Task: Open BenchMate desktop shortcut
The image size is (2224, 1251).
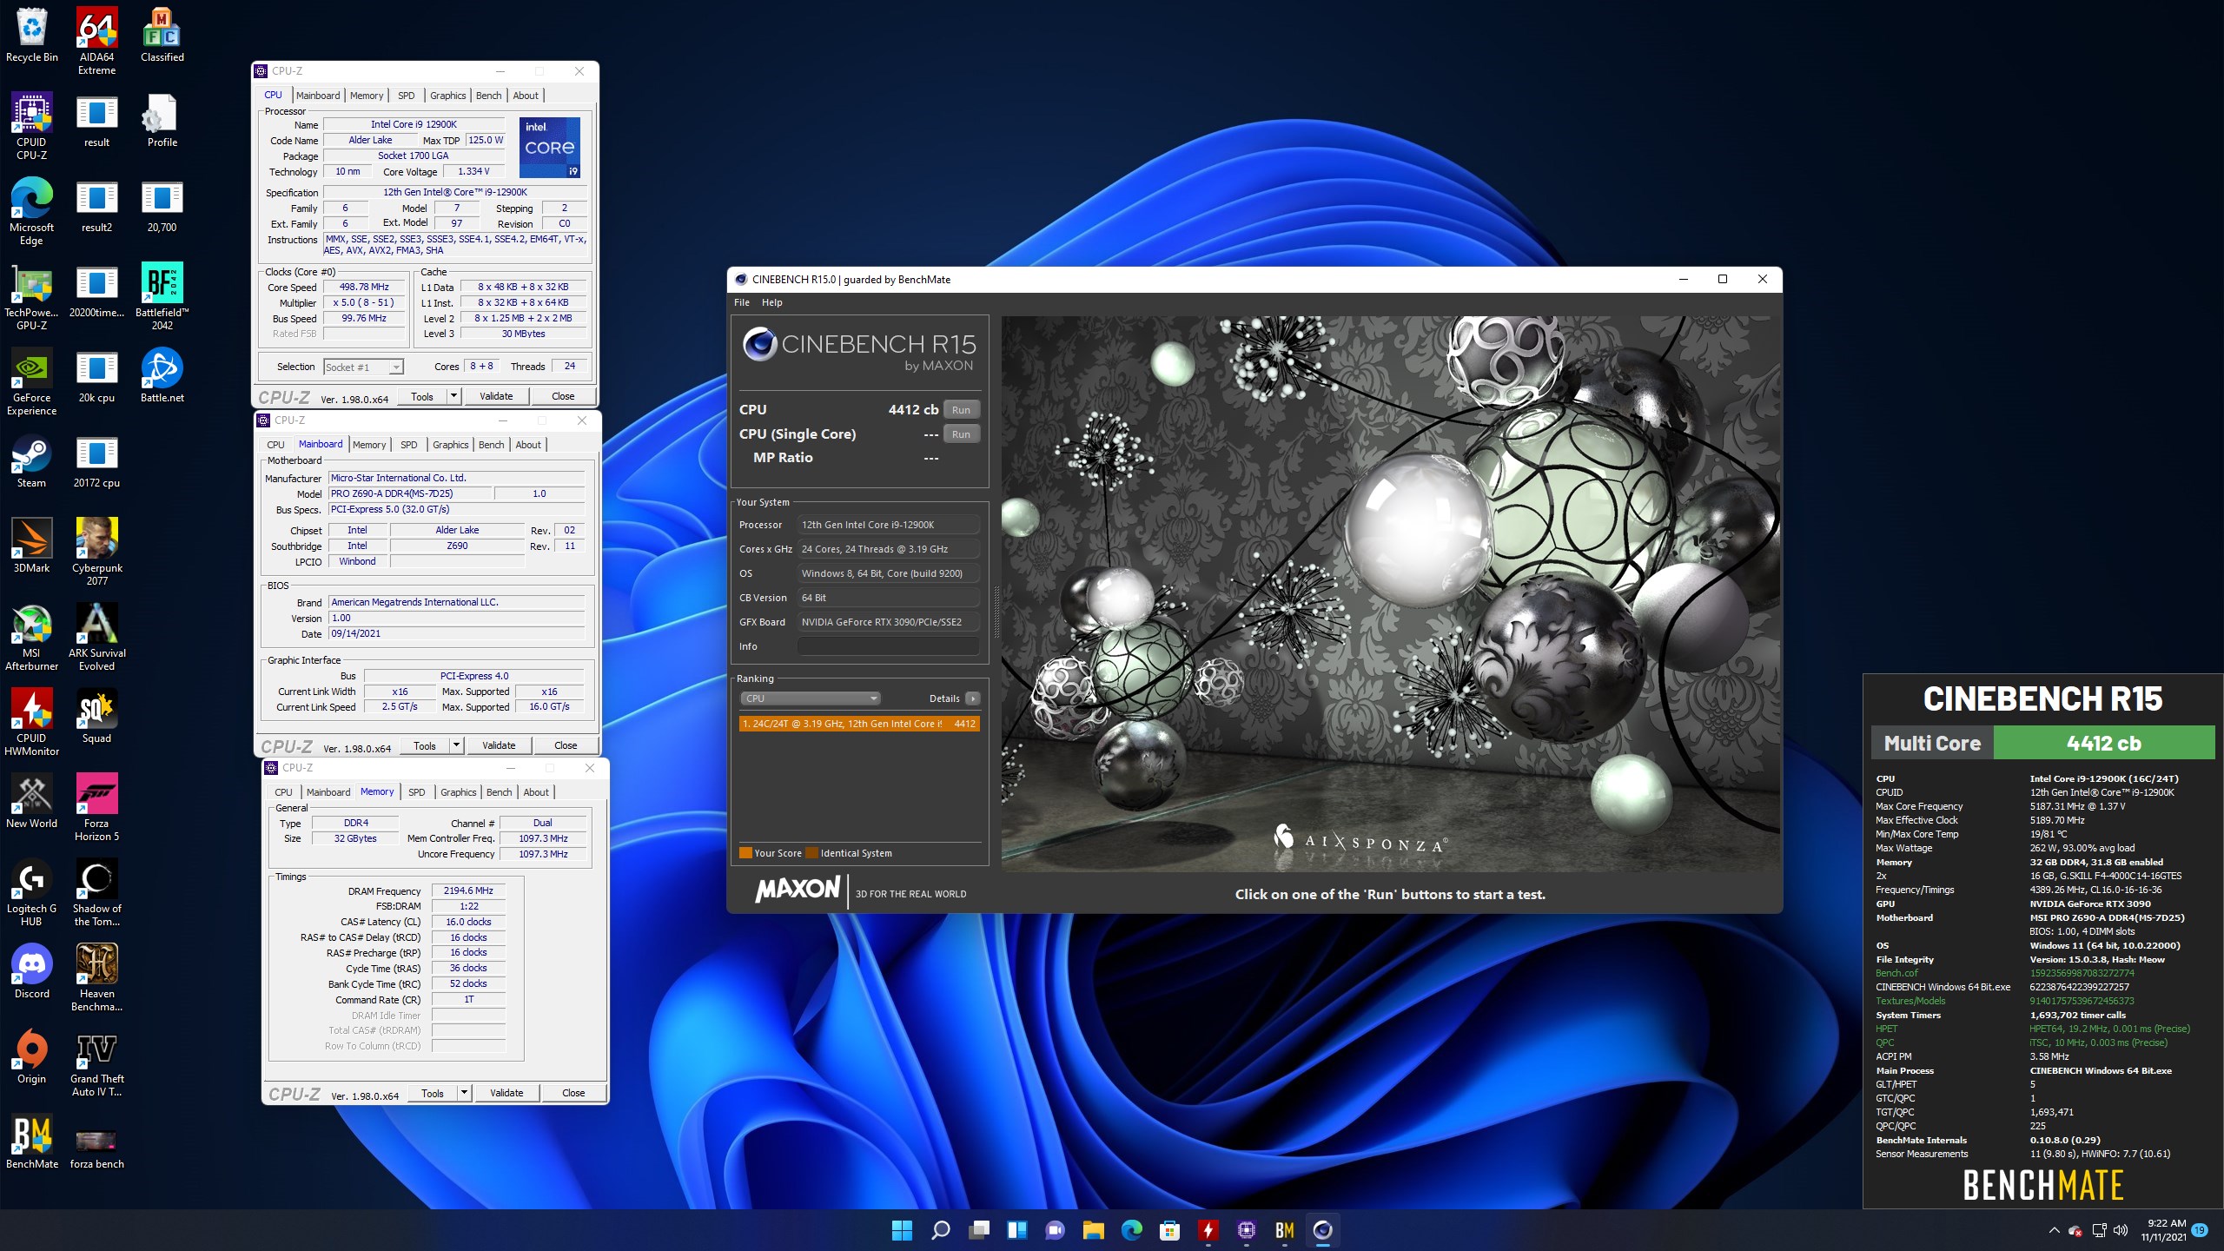Action: tap(32, 1142)
